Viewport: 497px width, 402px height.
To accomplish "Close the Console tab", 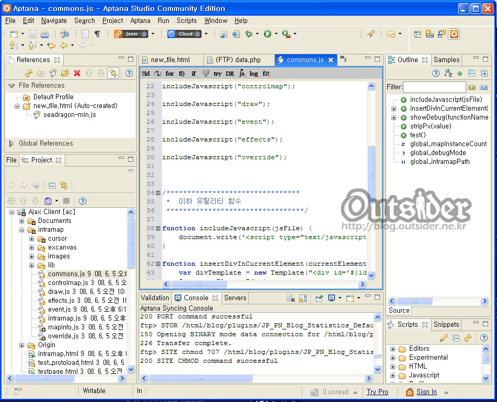I will pyautogui.click(x=215, y=298).
